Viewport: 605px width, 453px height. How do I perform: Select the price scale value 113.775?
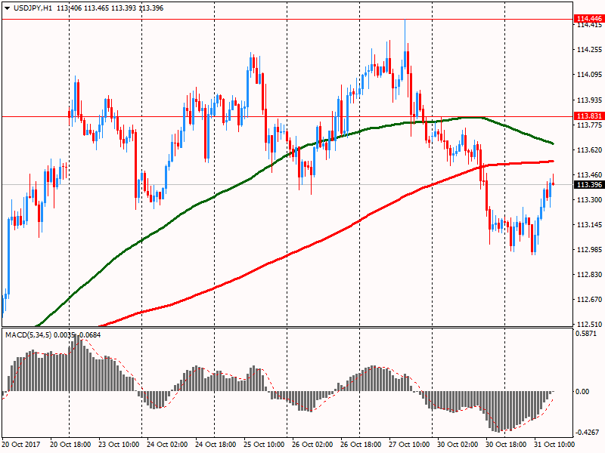589,125
